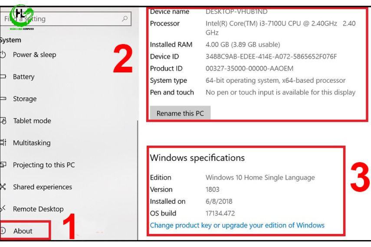Go to Battery settings
This screenshot has height=247, width=371.
pyautogui.click(x=24, y=77)
